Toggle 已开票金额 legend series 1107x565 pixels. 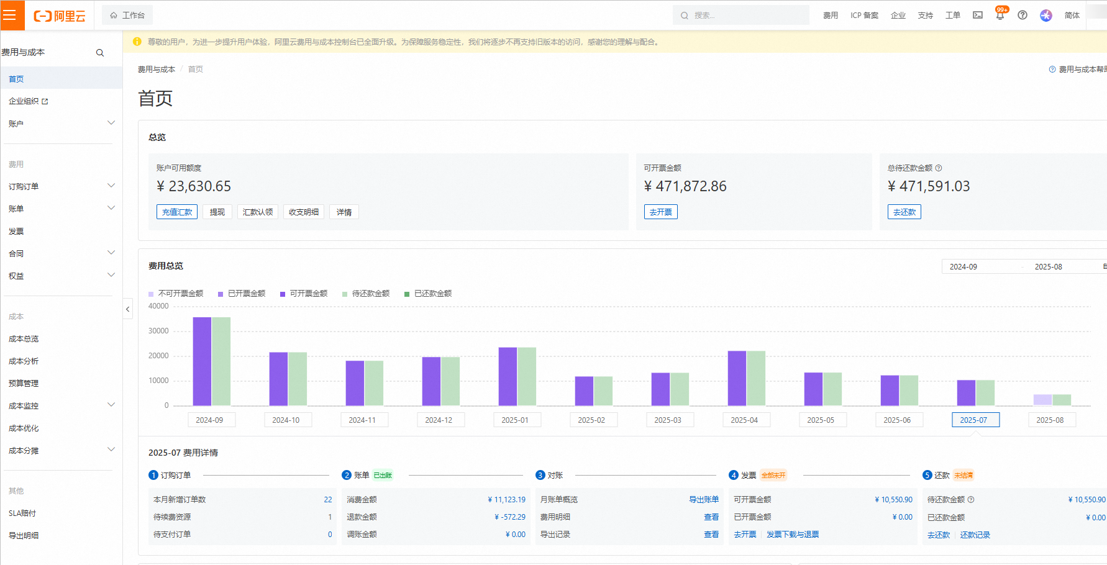[x=242, y=294]
